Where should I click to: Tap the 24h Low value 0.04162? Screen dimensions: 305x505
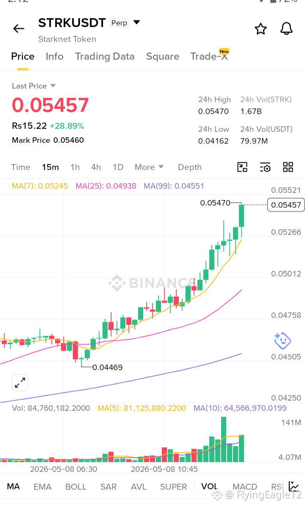click(213, 141)
